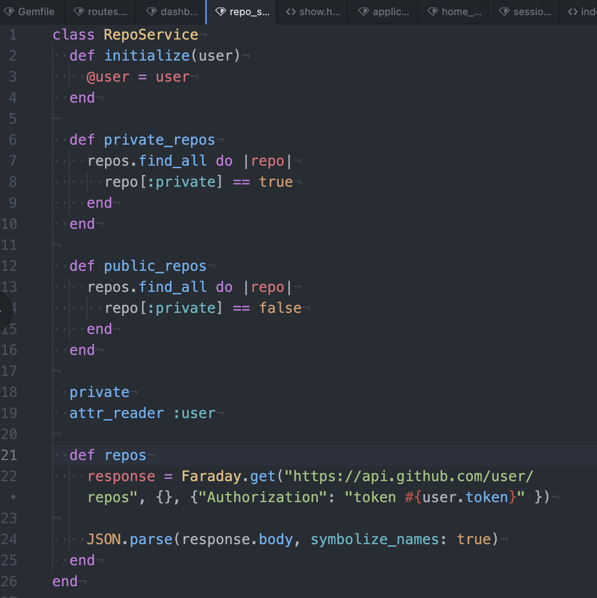Click the @user instance variable
The height and width of the screenshot is (598, 597).
coord(108,77)
